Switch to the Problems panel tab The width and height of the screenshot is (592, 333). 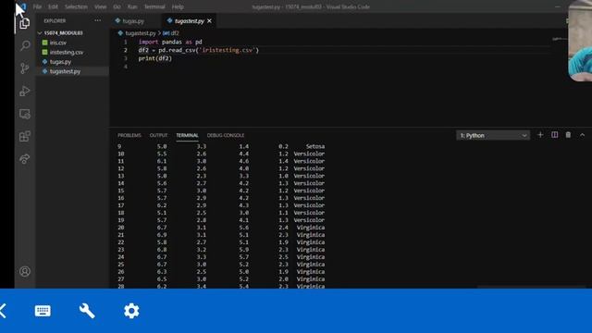point(129,135)
